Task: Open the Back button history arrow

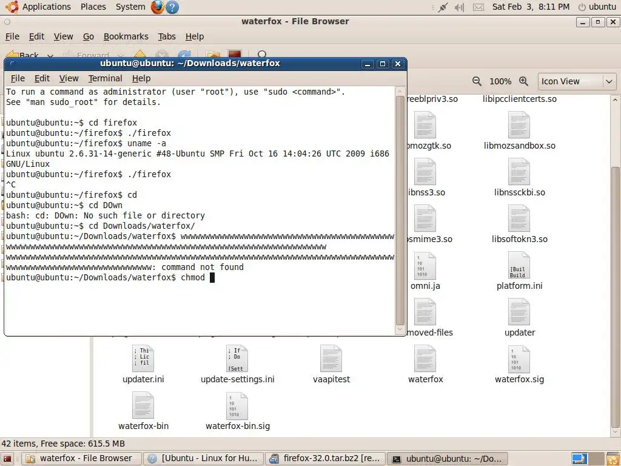Action: [50, 56]
